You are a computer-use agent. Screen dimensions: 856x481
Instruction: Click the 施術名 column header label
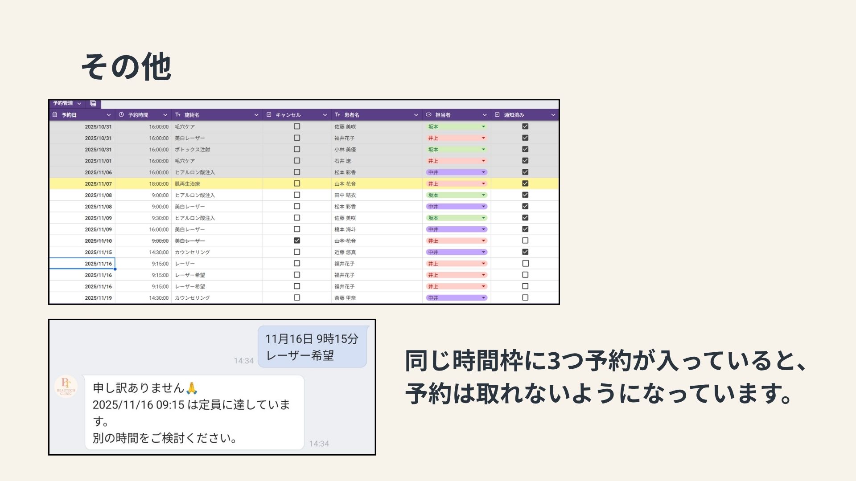point(192,115)
